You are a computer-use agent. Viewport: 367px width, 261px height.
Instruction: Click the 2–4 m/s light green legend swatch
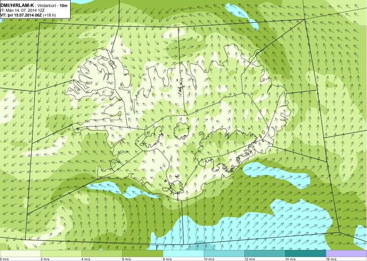pos(61,254)
